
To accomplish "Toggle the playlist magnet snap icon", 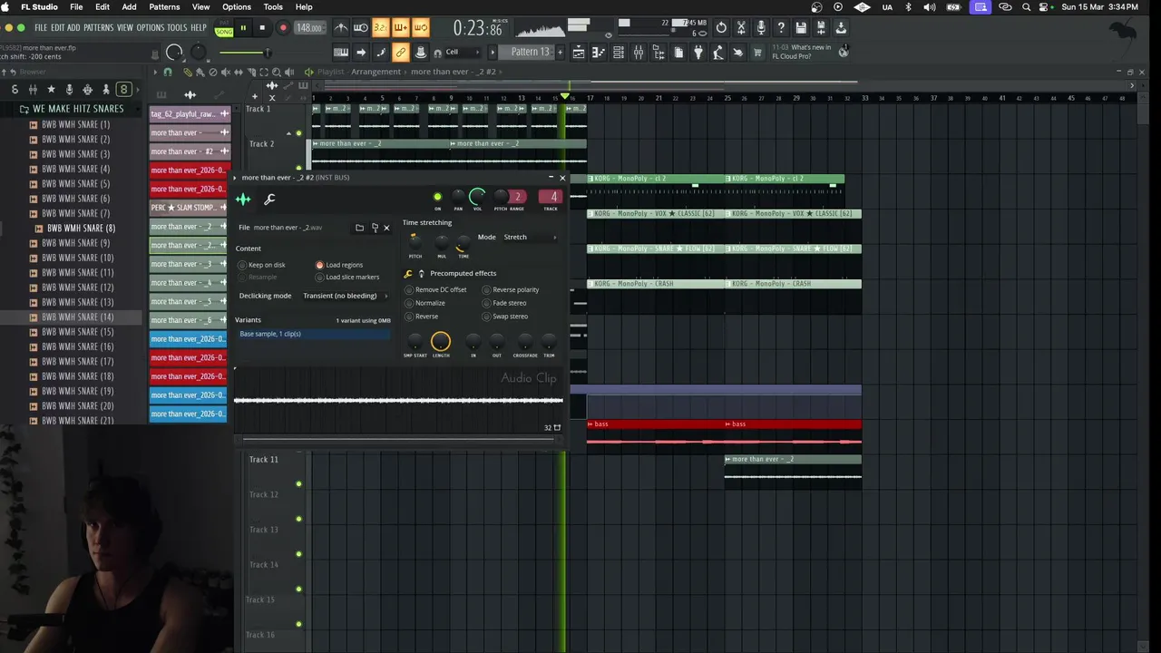I will 168,72.
